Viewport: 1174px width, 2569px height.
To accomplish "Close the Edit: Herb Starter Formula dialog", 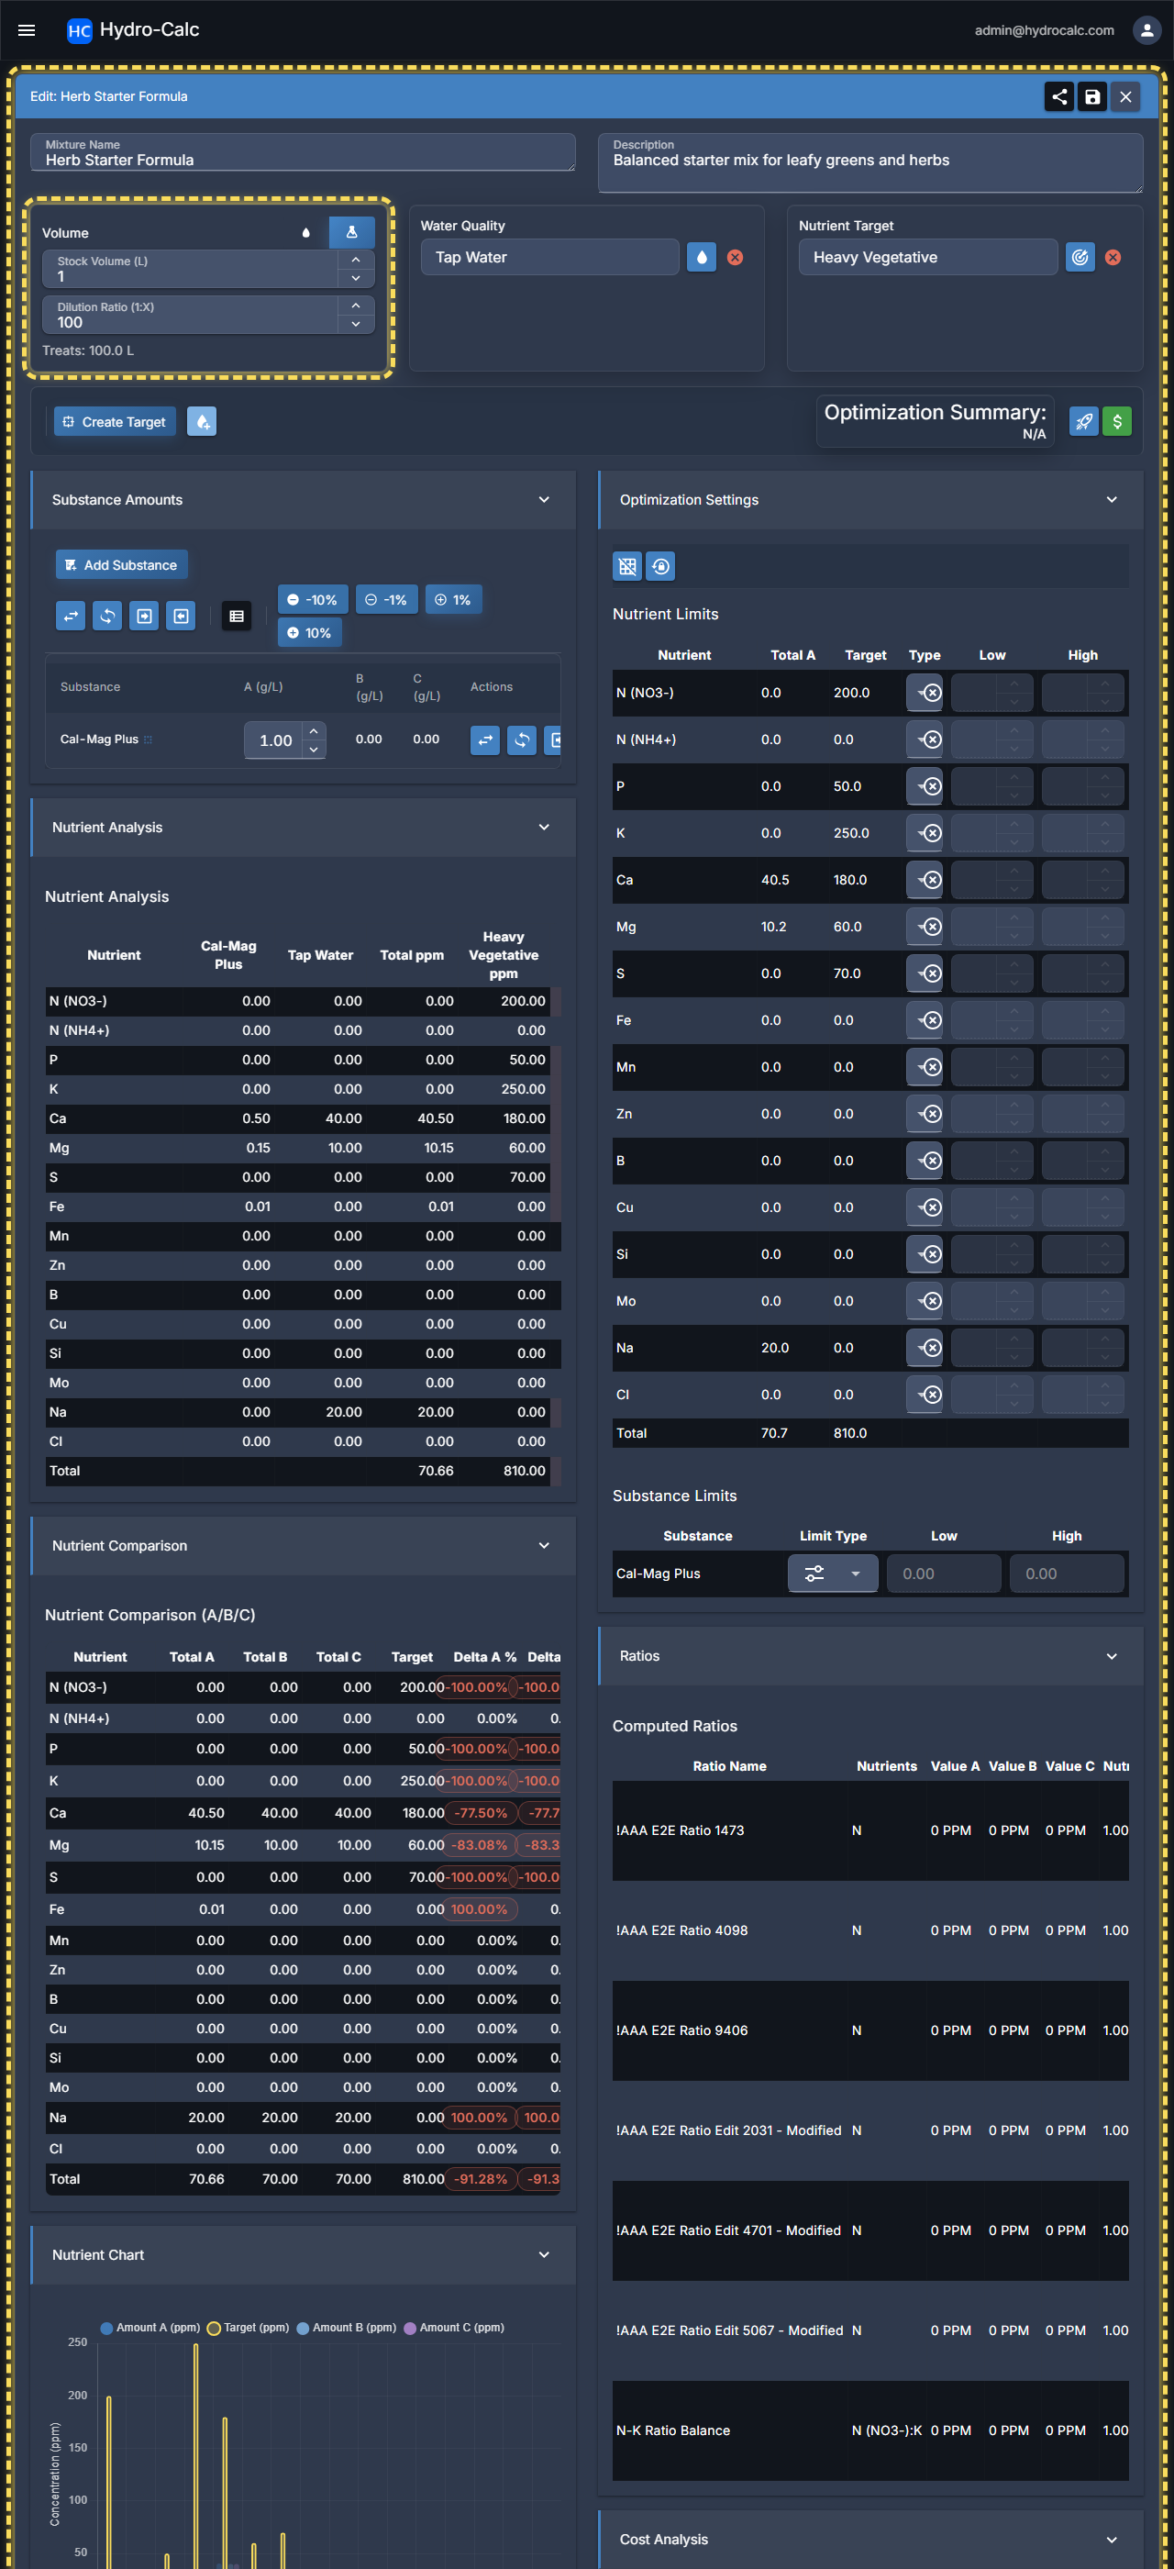I will tap(1125, 96).
